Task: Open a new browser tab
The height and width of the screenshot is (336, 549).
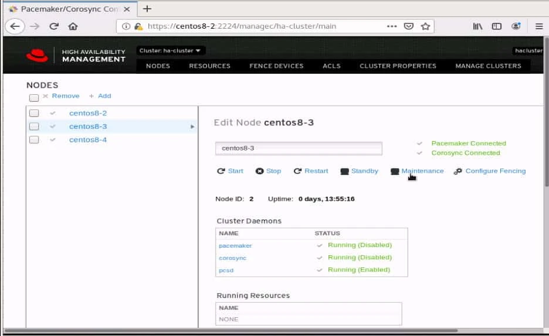Action: pos(147,9)
